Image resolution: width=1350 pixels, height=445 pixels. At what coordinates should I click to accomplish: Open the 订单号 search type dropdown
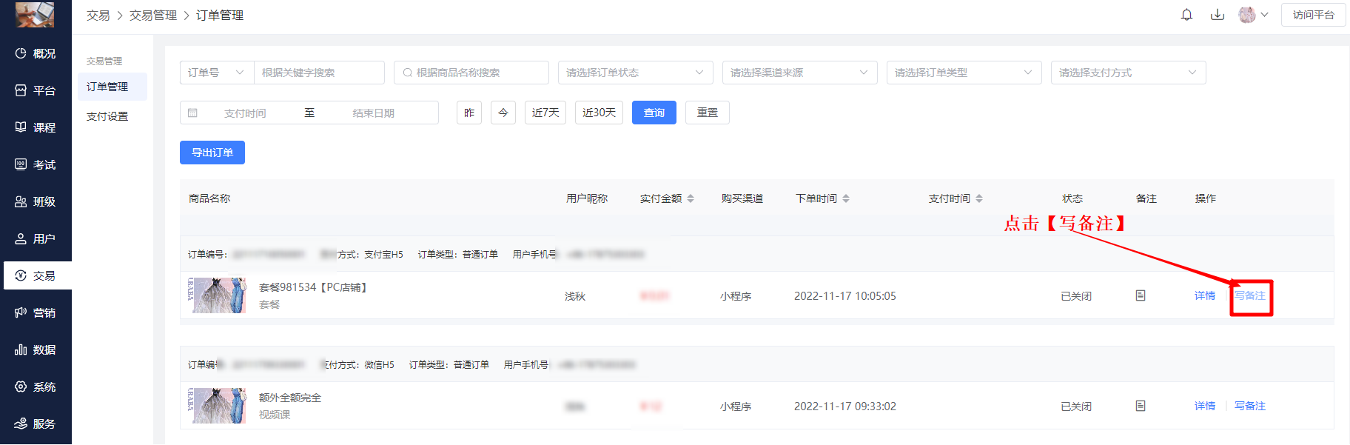point(217,73)
